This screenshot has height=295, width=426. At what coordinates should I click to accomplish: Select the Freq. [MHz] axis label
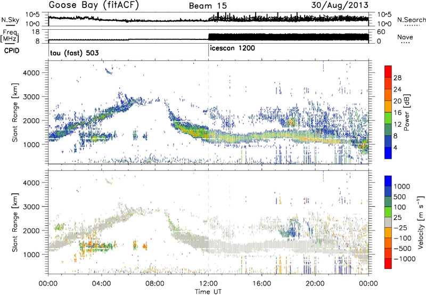pyautogui.click(x=10, y=36)
